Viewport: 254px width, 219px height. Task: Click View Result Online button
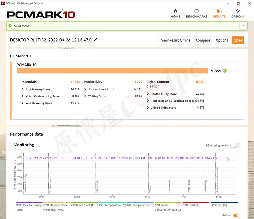pyautogui.click(x=176, y=40)
